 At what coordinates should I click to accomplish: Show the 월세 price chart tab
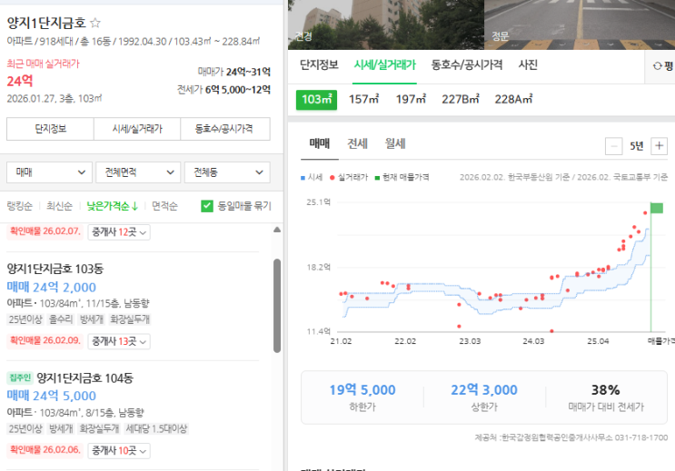395,143
